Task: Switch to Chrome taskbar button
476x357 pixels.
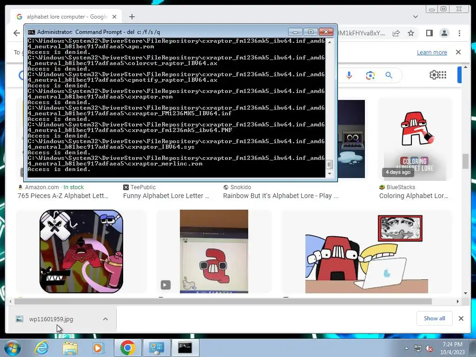Action: pyautogui.click(x=127, y=348)
